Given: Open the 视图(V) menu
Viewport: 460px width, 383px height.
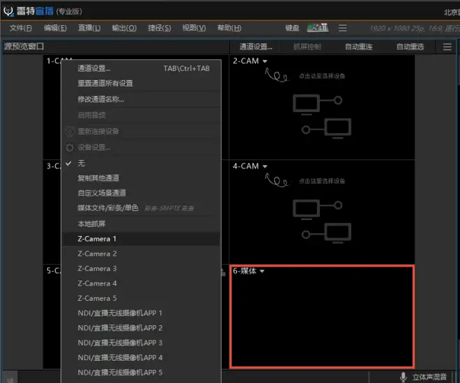Looking at the screenshot, I should [194, 28].
